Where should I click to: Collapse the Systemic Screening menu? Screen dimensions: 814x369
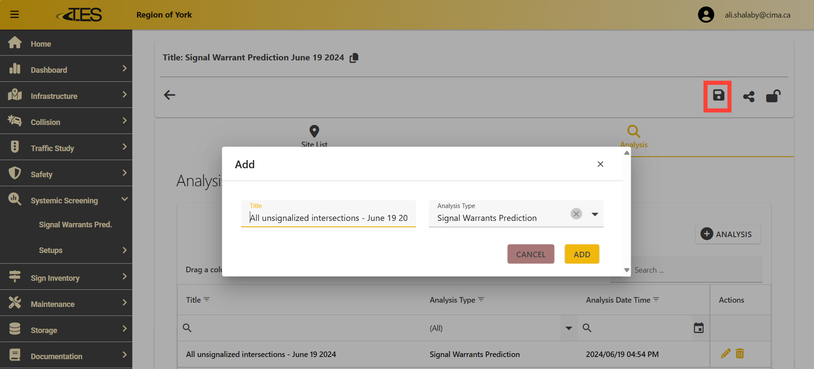[x=124, y=199]
